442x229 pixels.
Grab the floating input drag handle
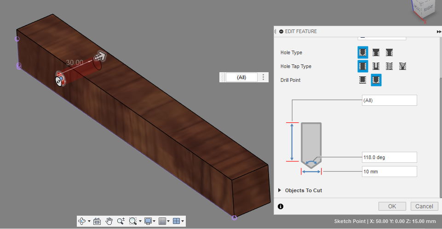(223, 77)
